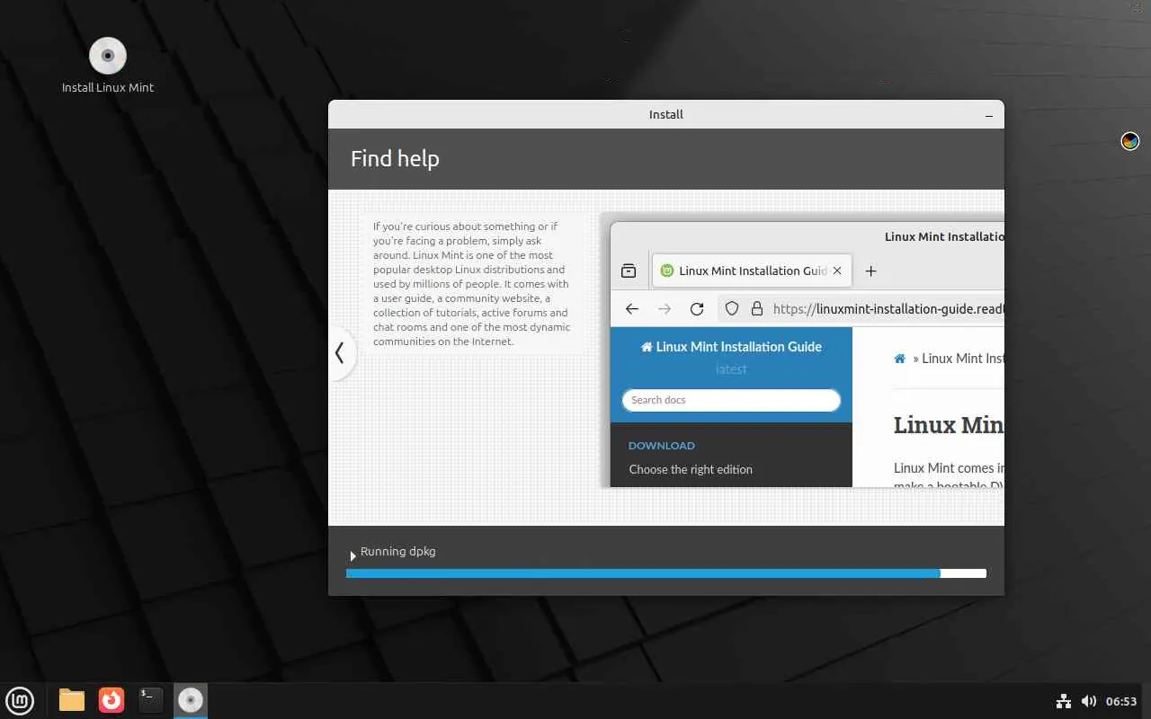This screenshot has width=1151, height=719.
Task: Minimize the Install window
Action: coord(989,115)
